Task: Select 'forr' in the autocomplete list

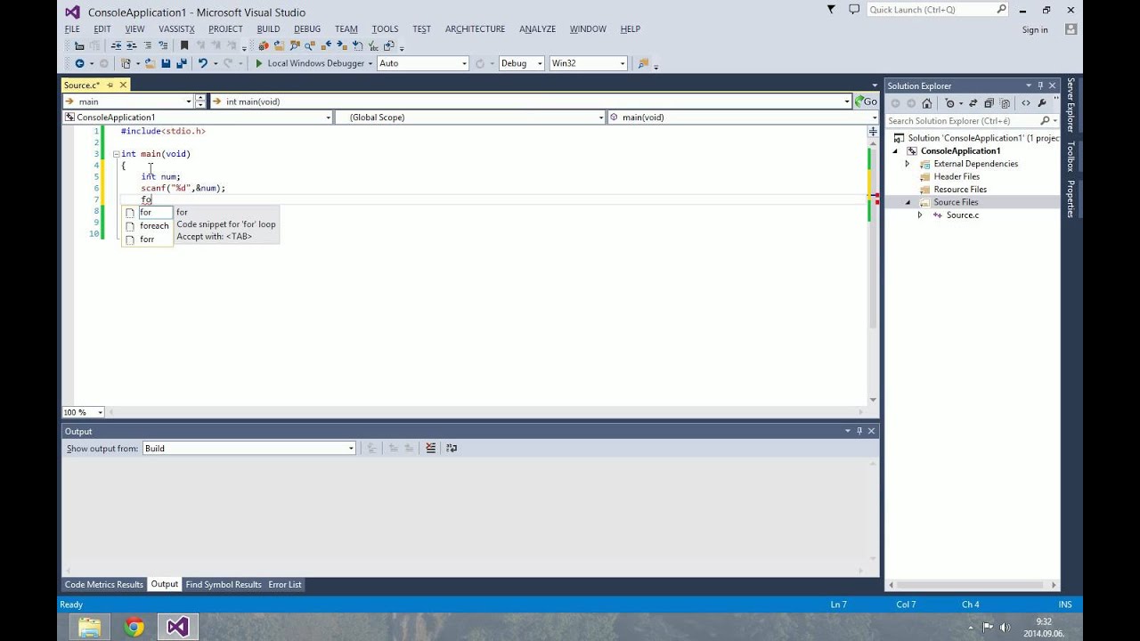Action: pyautogui.click(x=148, y=239)
